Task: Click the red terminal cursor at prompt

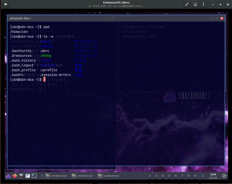Action: [44, 80]
